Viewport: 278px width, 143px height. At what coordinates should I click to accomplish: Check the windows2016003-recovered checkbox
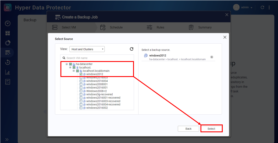[81, 101]
